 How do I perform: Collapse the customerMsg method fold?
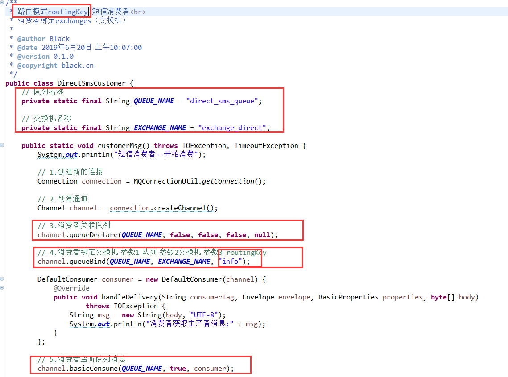coord(3,145)
